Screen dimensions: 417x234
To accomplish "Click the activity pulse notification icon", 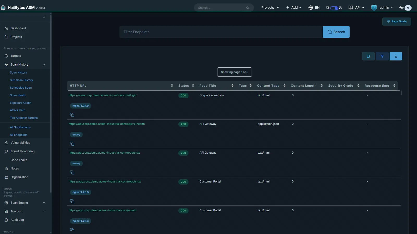I will (x=401, y=8).
